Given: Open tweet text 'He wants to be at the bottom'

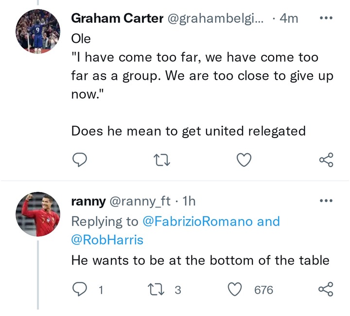Looking at the screenshot, I should [x=200, y=260].
